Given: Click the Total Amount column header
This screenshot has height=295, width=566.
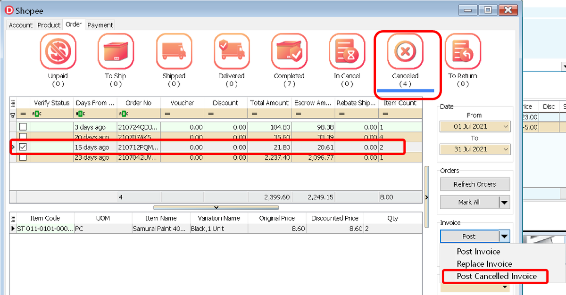Looking at the screenshot, I should pos(269,103).
